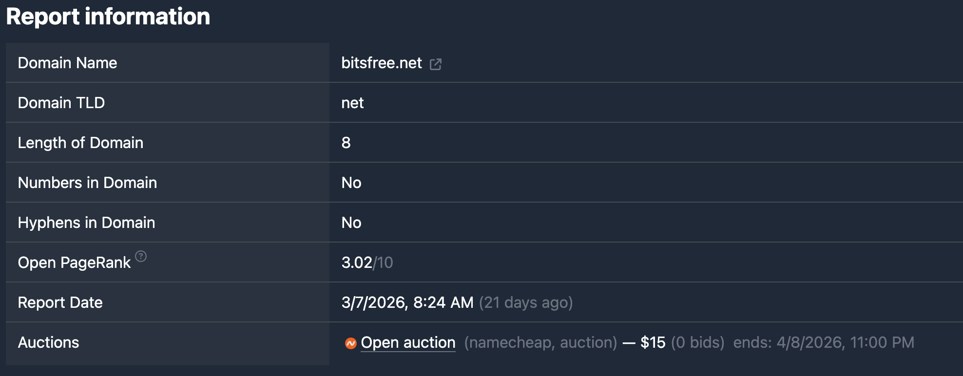Click the (0 bids) indicator
The image size is (963, 376).
click(x=698, y=342)
